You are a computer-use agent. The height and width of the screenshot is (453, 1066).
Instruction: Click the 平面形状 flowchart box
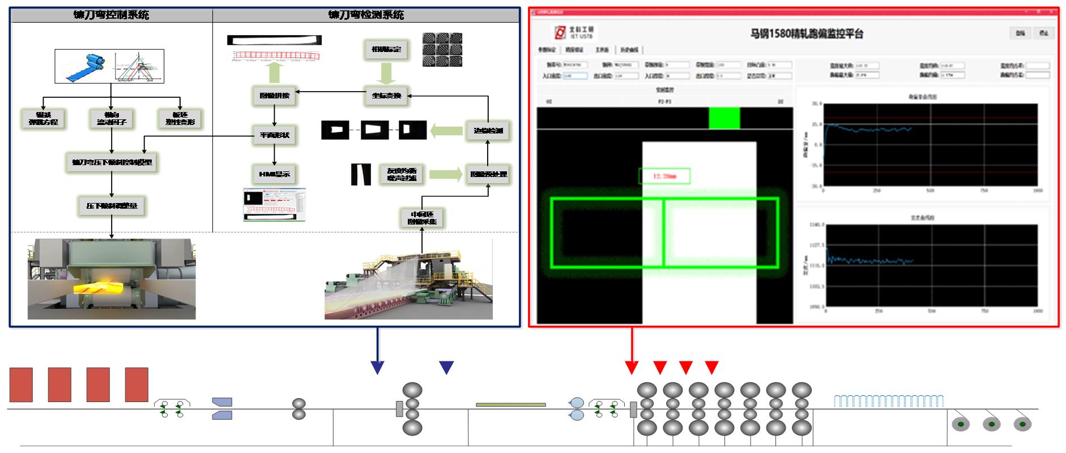[x=275, y=135]
